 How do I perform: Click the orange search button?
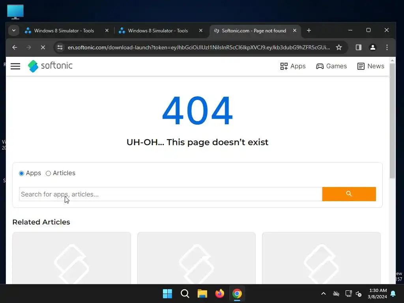349,194
